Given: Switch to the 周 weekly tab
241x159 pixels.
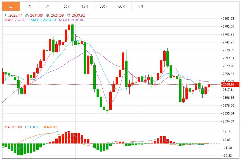Looking at the screenshot, I should [x=29, y=6].
